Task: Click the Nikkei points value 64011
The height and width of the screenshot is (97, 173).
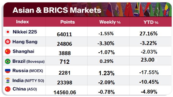Action: [x=64, y=34]
